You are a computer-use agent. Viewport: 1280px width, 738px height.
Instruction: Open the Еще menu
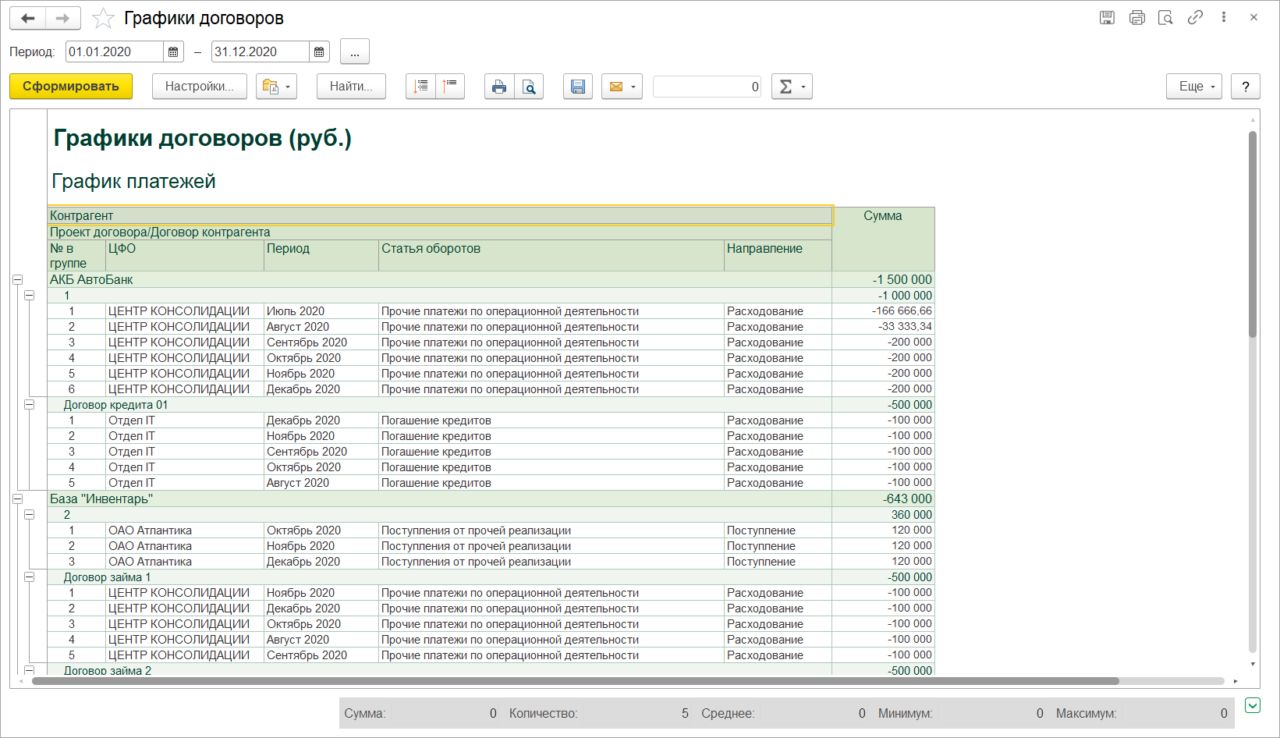click(1194, 87)
